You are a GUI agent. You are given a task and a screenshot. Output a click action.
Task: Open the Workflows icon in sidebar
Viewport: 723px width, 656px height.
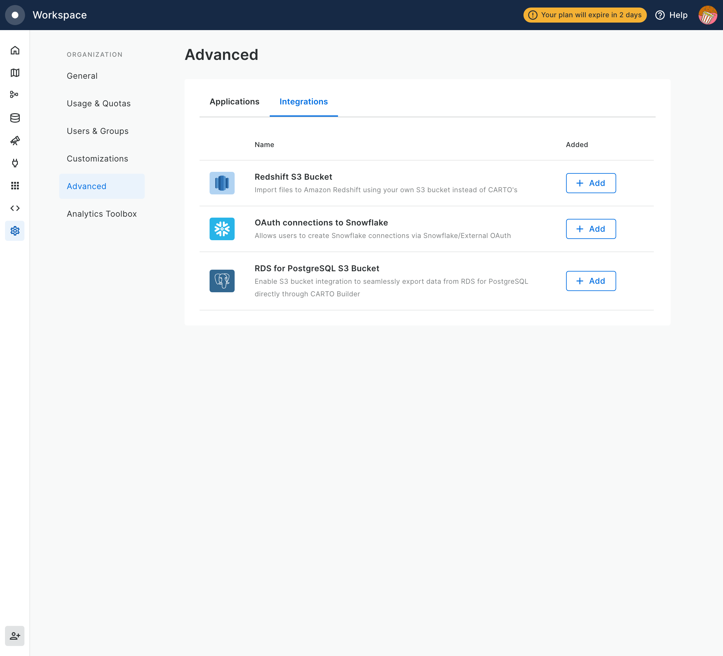click(x=15, y=95)
